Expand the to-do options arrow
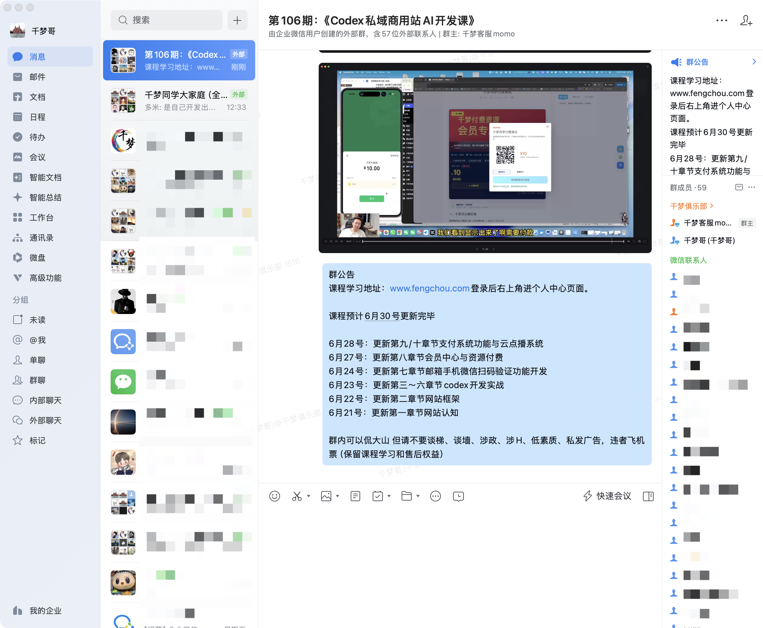The width and height of the screenshot is (763, 628). click(x=389, y=496)
